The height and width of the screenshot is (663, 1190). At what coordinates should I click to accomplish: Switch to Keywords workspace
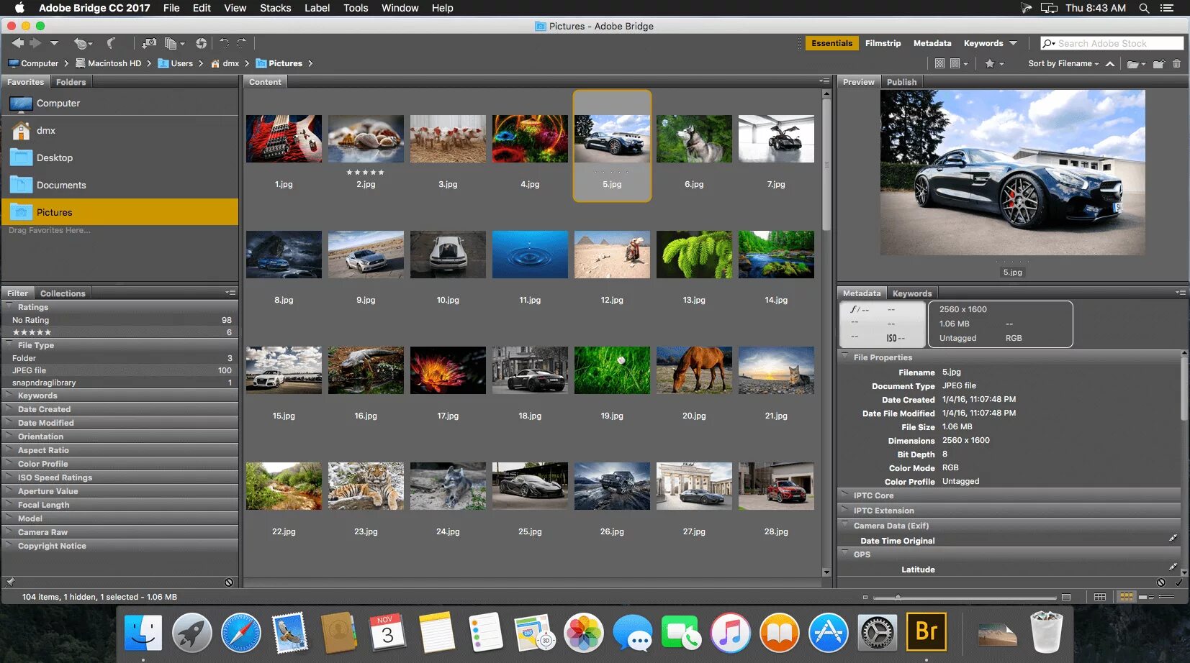[x=983, y=43]
